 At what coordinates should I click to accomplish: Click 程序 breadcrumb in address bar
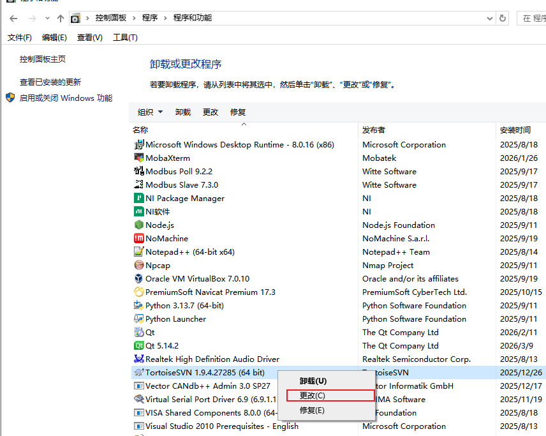[150, 18]
